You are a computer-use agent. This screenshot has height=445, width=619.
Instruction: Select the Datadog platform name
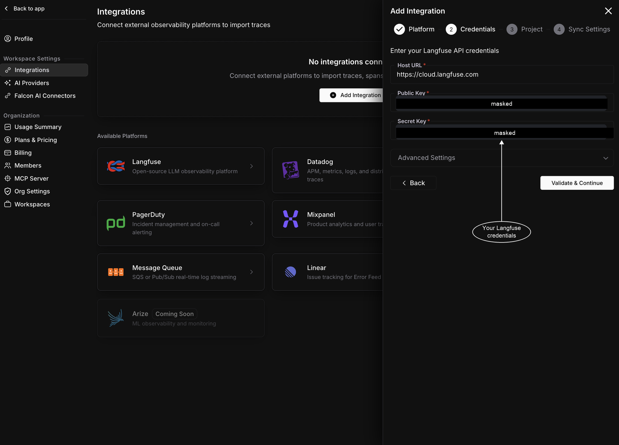click(x=320, y=162)
